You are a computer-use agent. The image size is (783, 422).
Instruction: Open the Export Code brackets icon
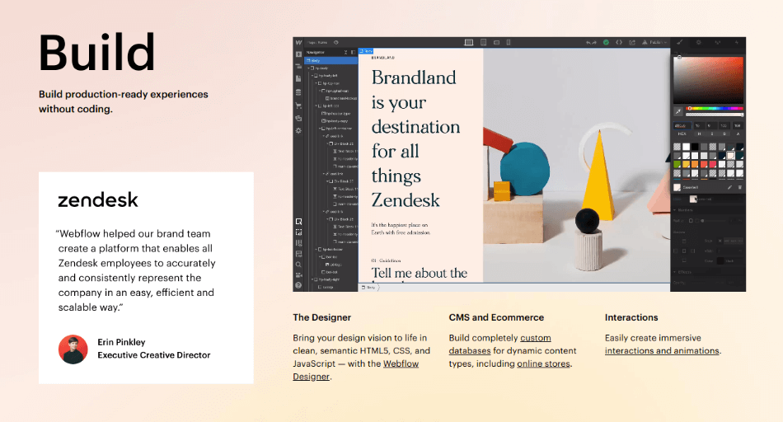(x=619, y=43)
